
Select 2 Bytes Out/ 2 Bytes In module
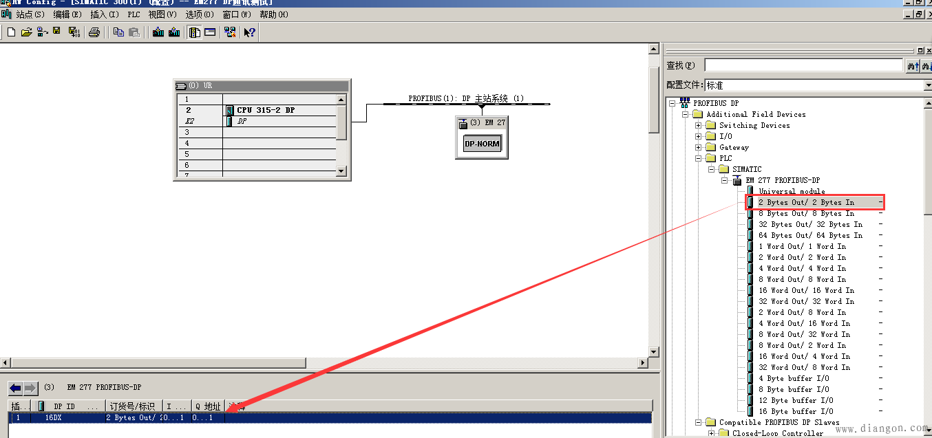coord(806,202)
